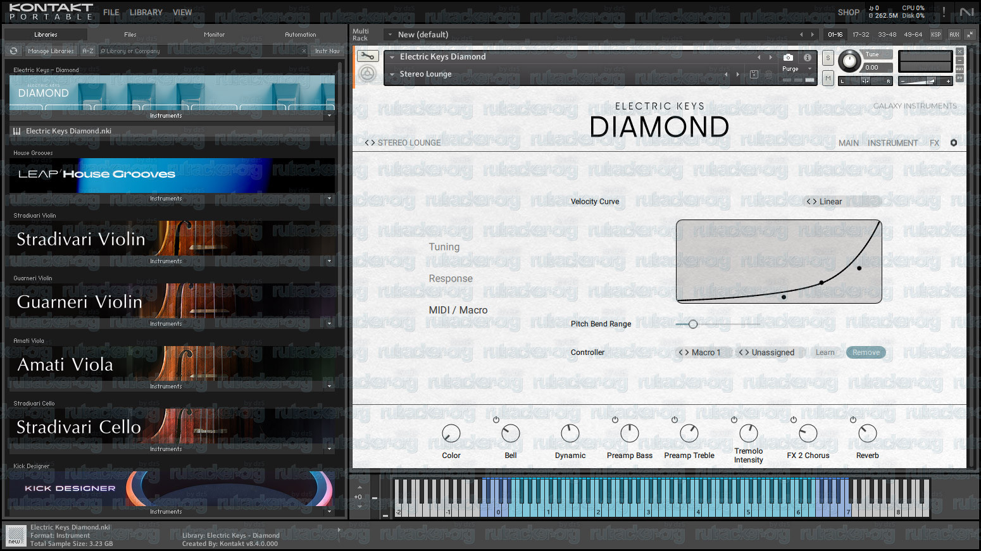Click the Remove controller button

coord(866,352)
